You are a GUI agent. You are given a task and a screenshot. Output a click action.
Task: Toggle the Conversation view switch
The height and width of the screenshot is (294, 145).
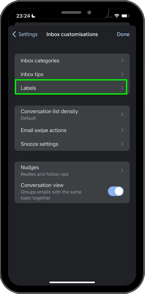pos(116,191)
